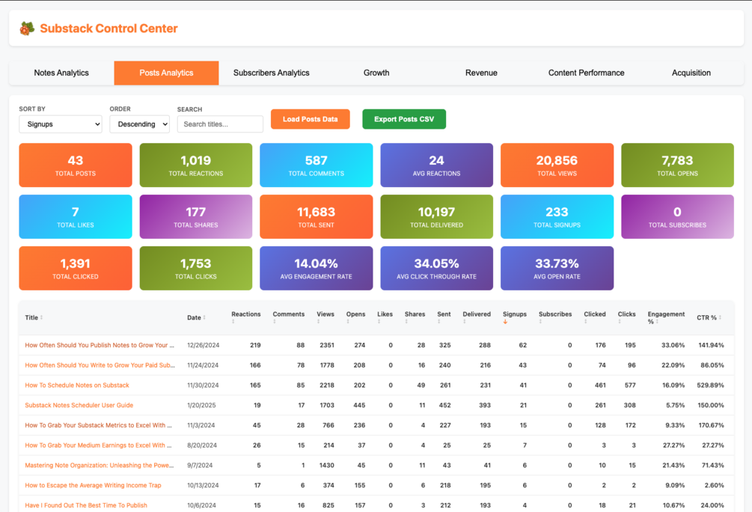
Task: Select the Acquisition tab
Action: pyautogui.click(x=691, y=73)
